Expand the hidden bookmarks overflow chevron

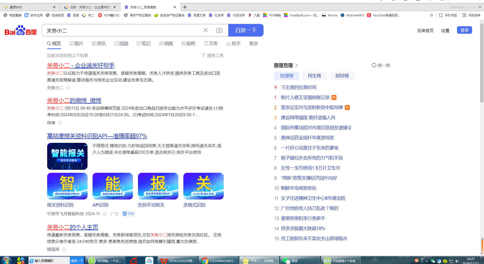tap(431, 15)
